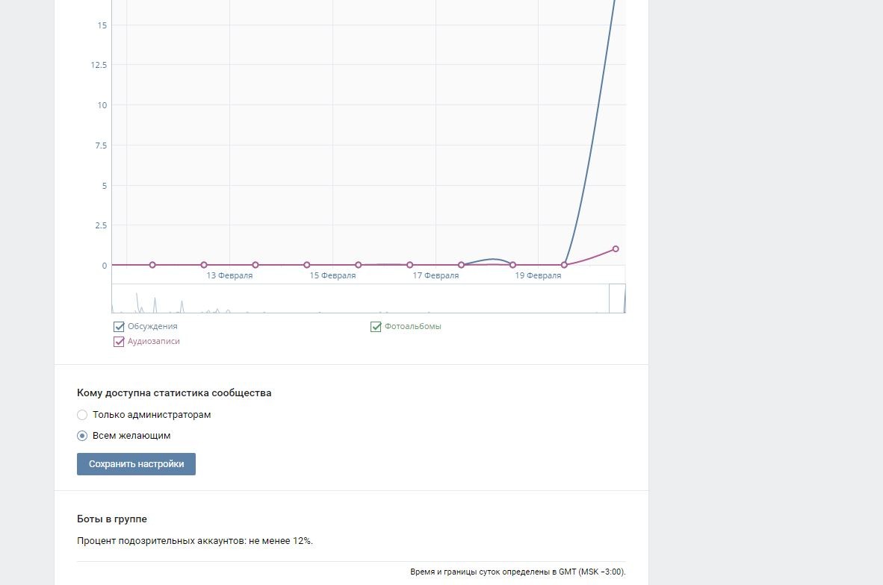Choose the Всем желающим radio option

pos(83,436)
